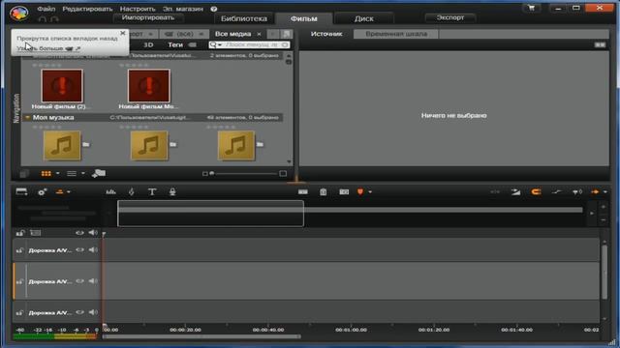Toggle audio monitoring speaker in track header
This screenshot has height=348, width=620.
pyautogui.click(x=93, y=233)
